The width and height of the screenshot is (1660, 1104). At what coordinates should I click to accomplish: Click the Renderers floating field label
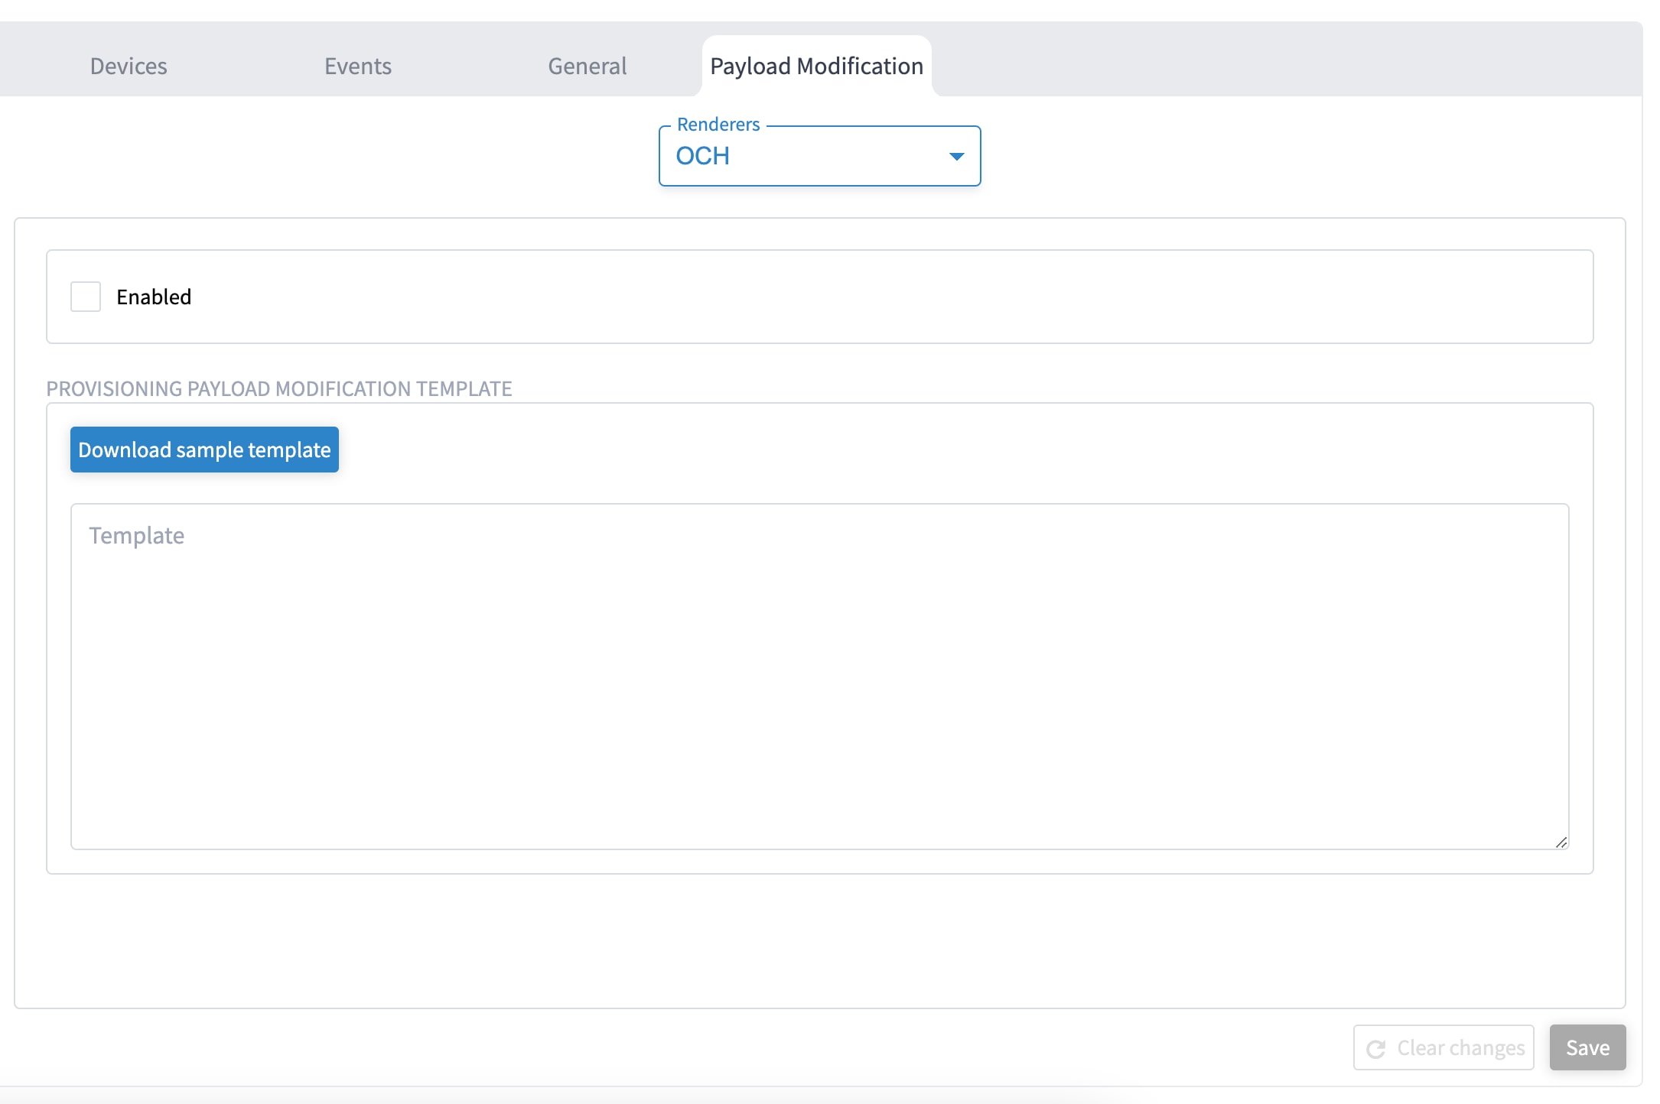click(718, 125)
